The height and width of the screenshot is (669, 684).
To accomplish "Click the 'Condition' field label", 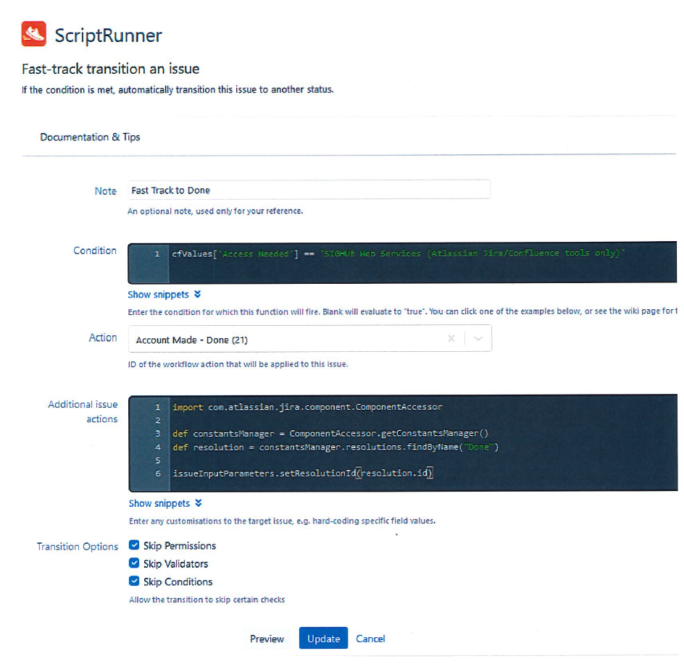I will (x=95, y=251).
